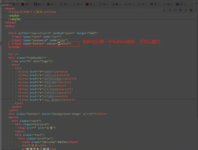This screenshot has width=198, height=150.
Task: Click the <main> tag line
Action: (x=13, y=117)
